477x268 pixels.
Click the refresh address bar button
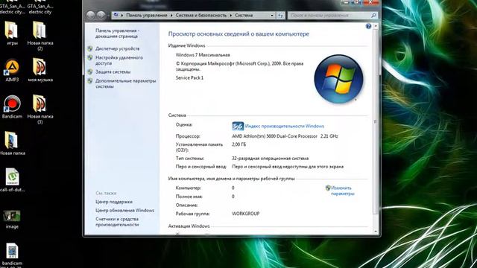point(280,15)
